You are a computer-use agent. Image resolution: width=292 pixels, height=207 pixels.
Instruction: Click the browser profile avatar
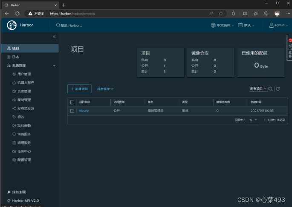(x=277, y=14)
